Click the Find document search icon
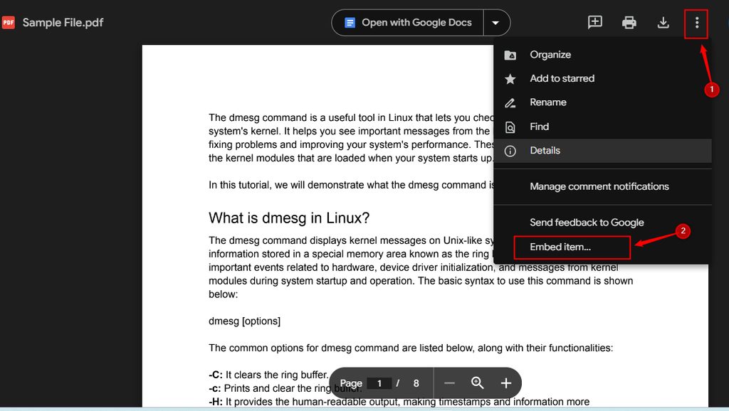729x411 pixels. point(510,127)
